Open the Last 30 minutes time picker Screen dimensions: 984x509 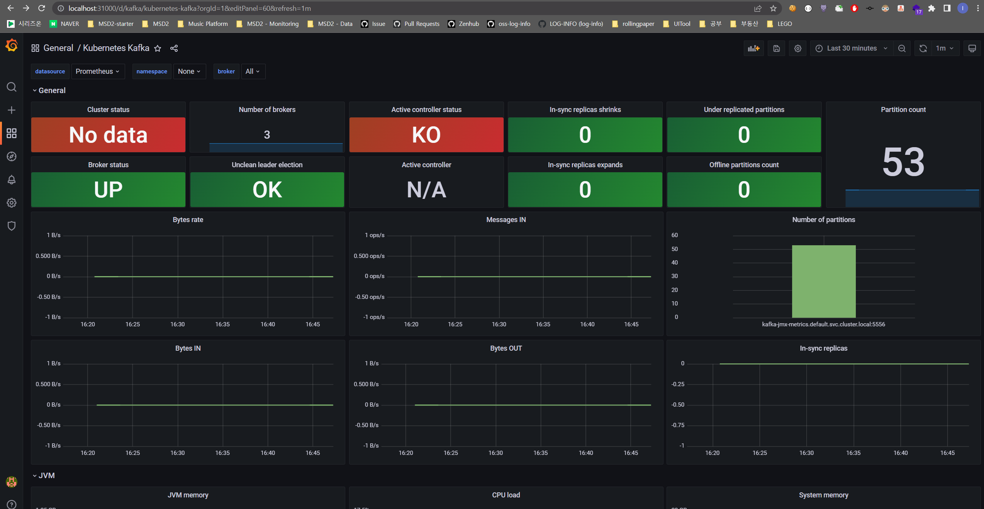click(852, 48)
